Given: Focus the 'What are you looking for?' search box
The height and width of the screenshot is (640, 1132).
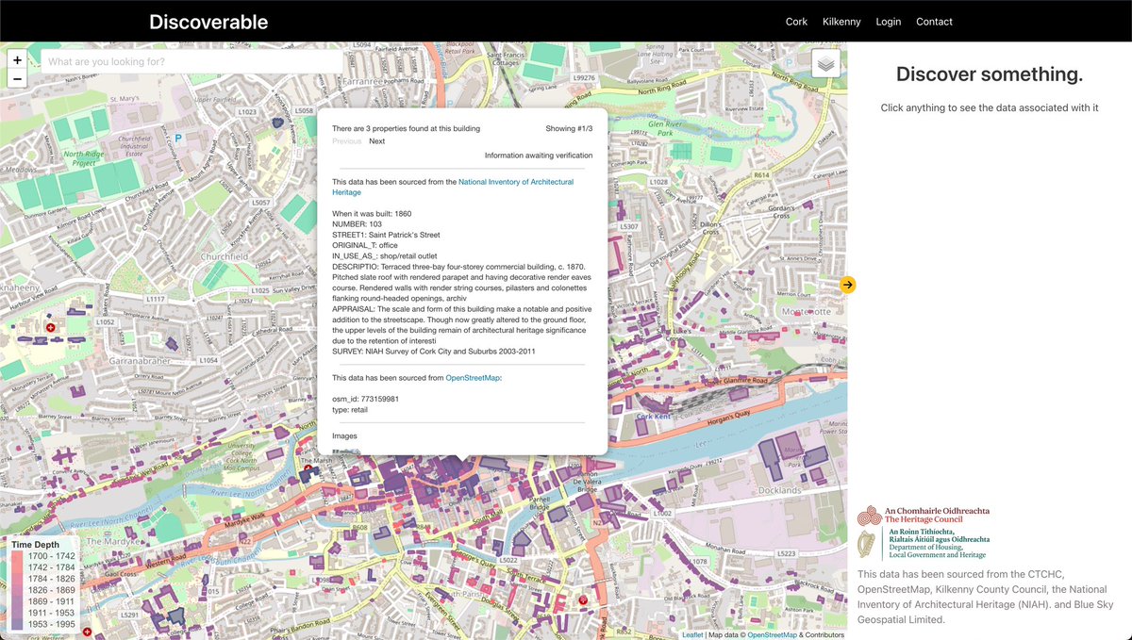Looking at the screenshot, I should click(x=191, y=62).
